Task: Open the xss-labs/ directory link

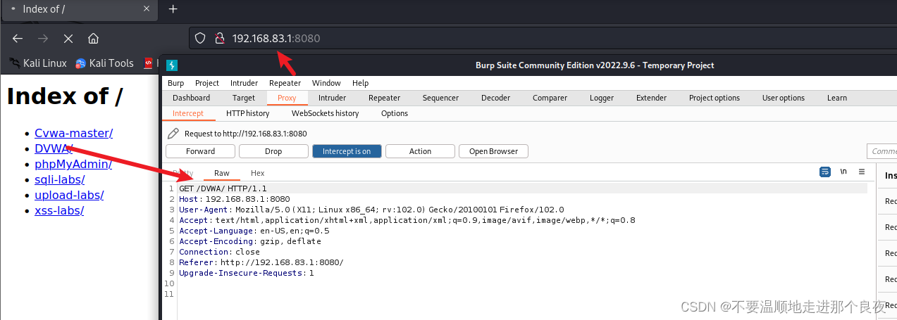Action: [59, 211]
